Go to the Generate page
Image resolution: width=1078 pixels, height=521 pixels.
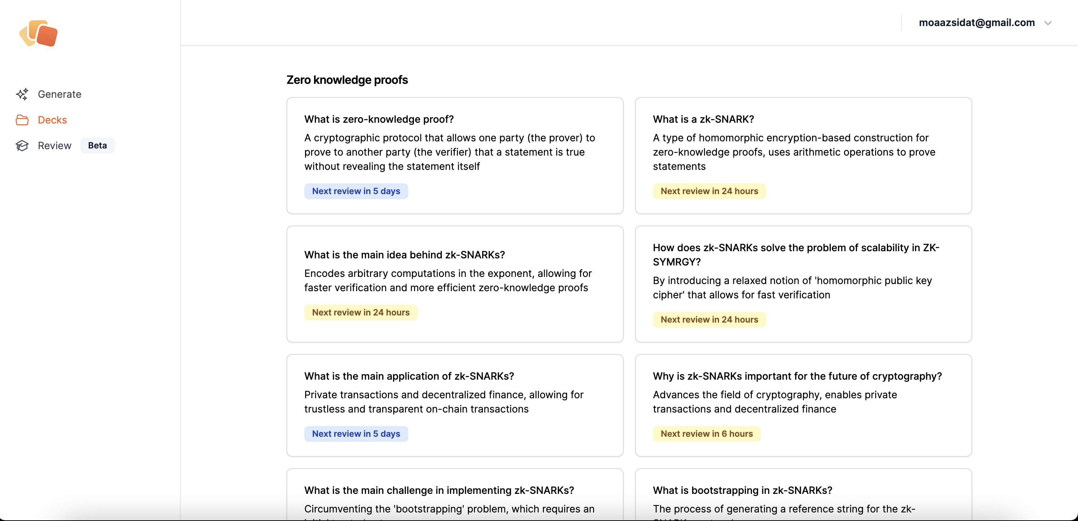pos(59,94)
